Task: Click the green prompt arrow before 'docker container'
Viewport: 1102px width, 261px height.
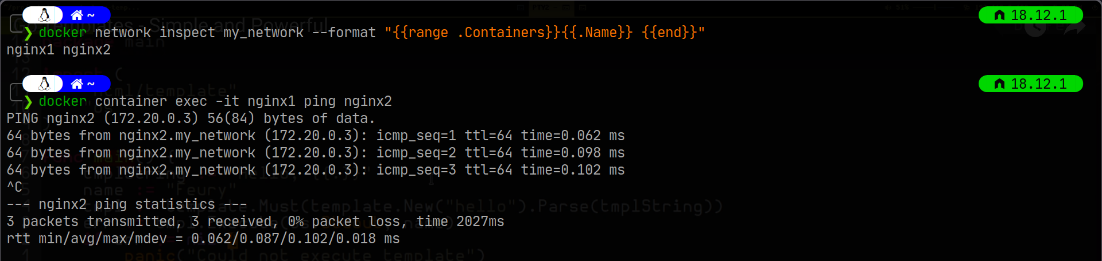Action: tap(28, 102)
